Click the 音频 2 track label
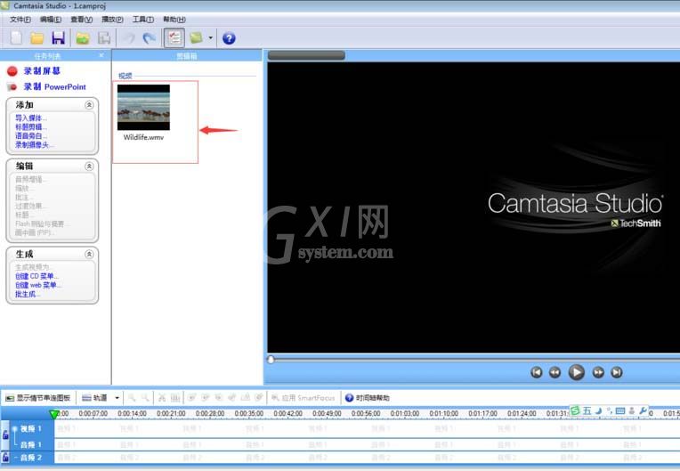Viewport: 680px width, 471px height. tap(31, 457)
